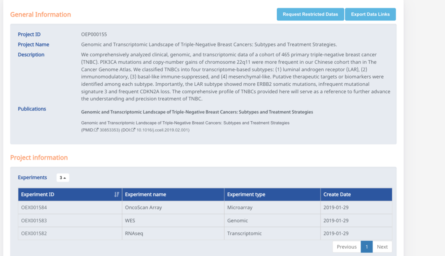Screen dimensions: 445x256
Task: Click the Experiment type column header
Action: click(x=272, y=195)
